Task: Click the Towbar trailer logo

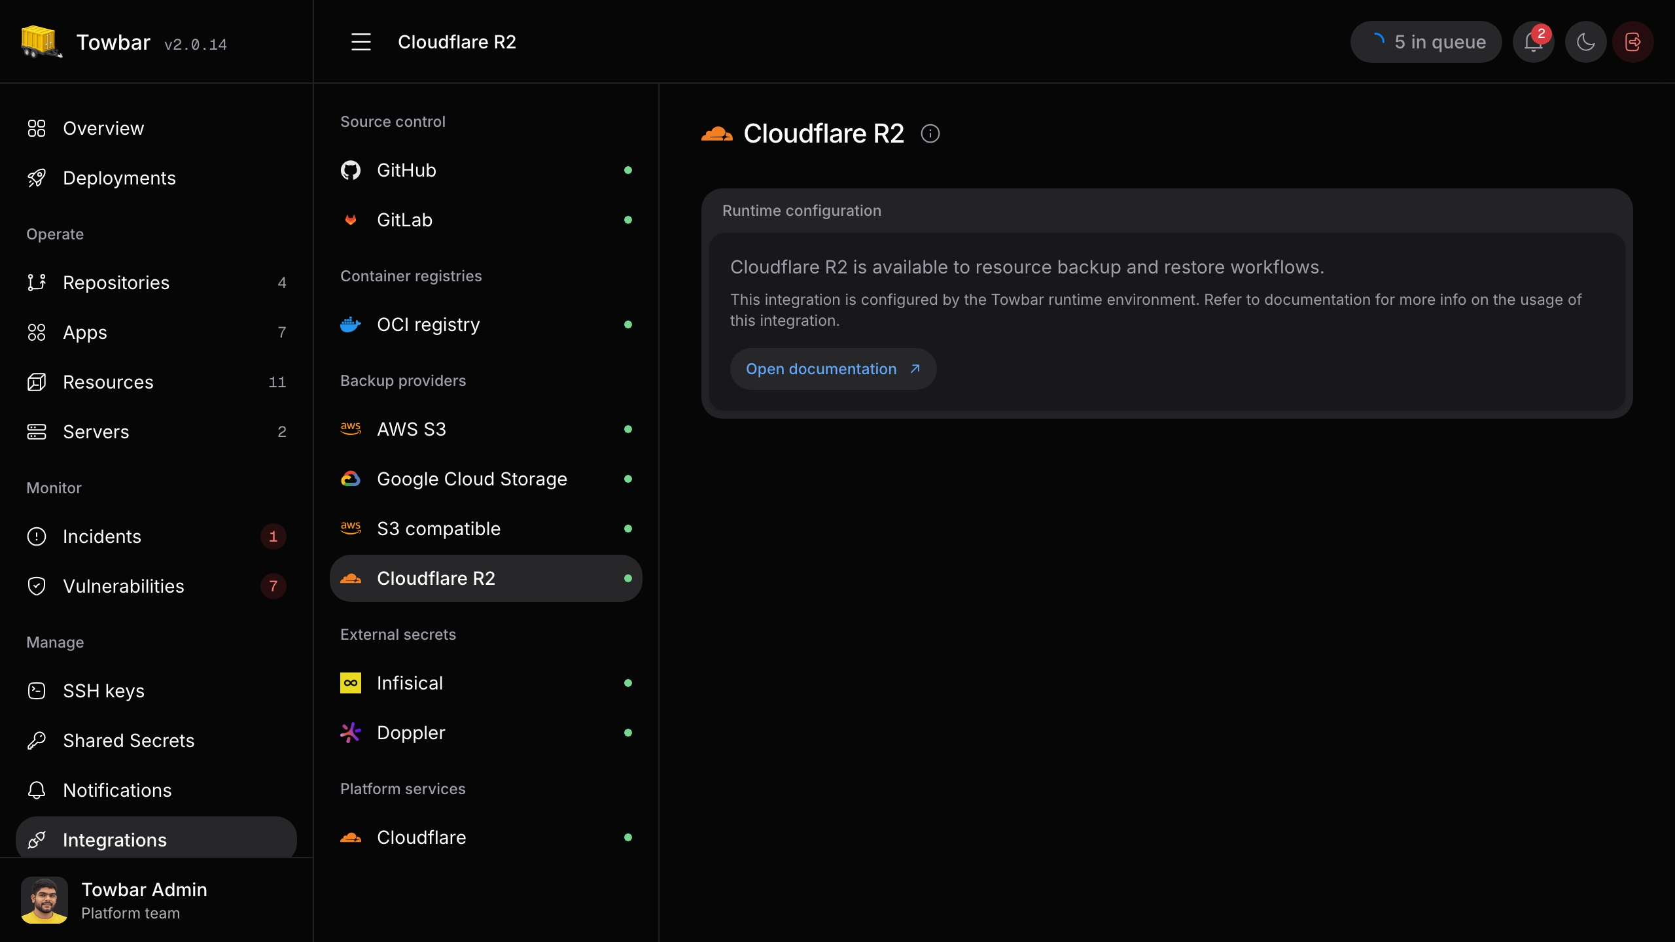Action: click(42, 42)
